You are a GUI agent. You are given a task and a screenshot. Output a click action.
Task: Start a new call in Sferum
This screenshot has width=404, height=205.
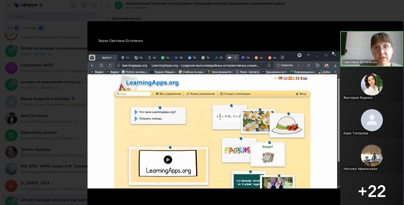(74, 5)
